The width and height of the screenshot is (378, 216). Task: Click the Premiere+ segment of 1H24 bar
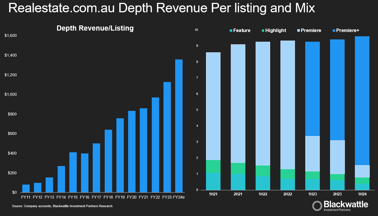coord(362,101)
